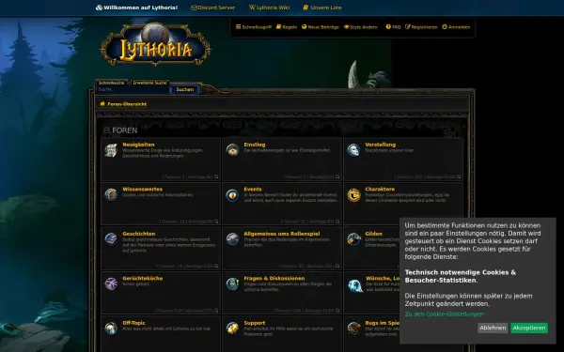Viewport: 564px width, 352px height.
Task: Open the Discord Server link
Action: pyautogui.click(x=213, y=8)
